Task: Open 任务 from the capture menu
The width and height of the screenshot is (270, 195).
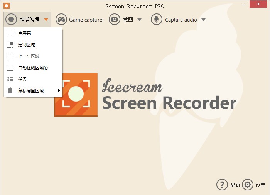Action: [33, 79]
